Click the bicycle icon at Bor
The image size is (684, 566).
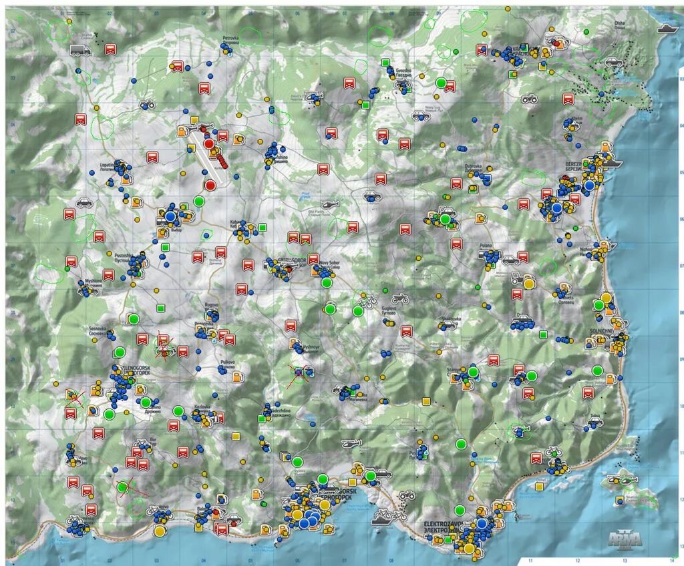click(x=141, y=445)
